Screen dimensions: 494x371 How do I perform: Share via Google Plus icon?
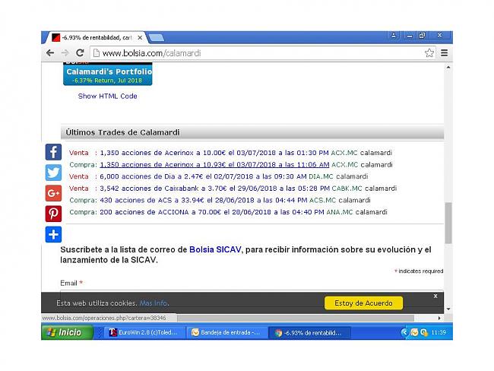pos(53,193)
